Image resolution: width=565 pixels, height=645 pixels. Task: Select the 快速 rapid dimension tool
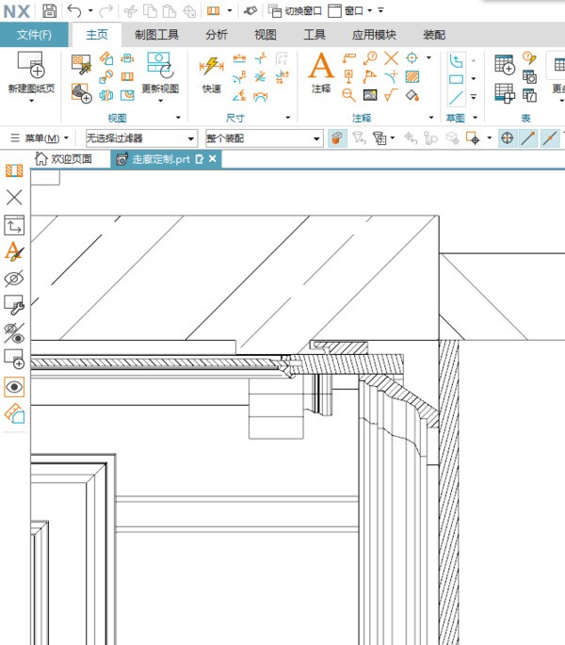pyautogui.click(x=211, y=67)
